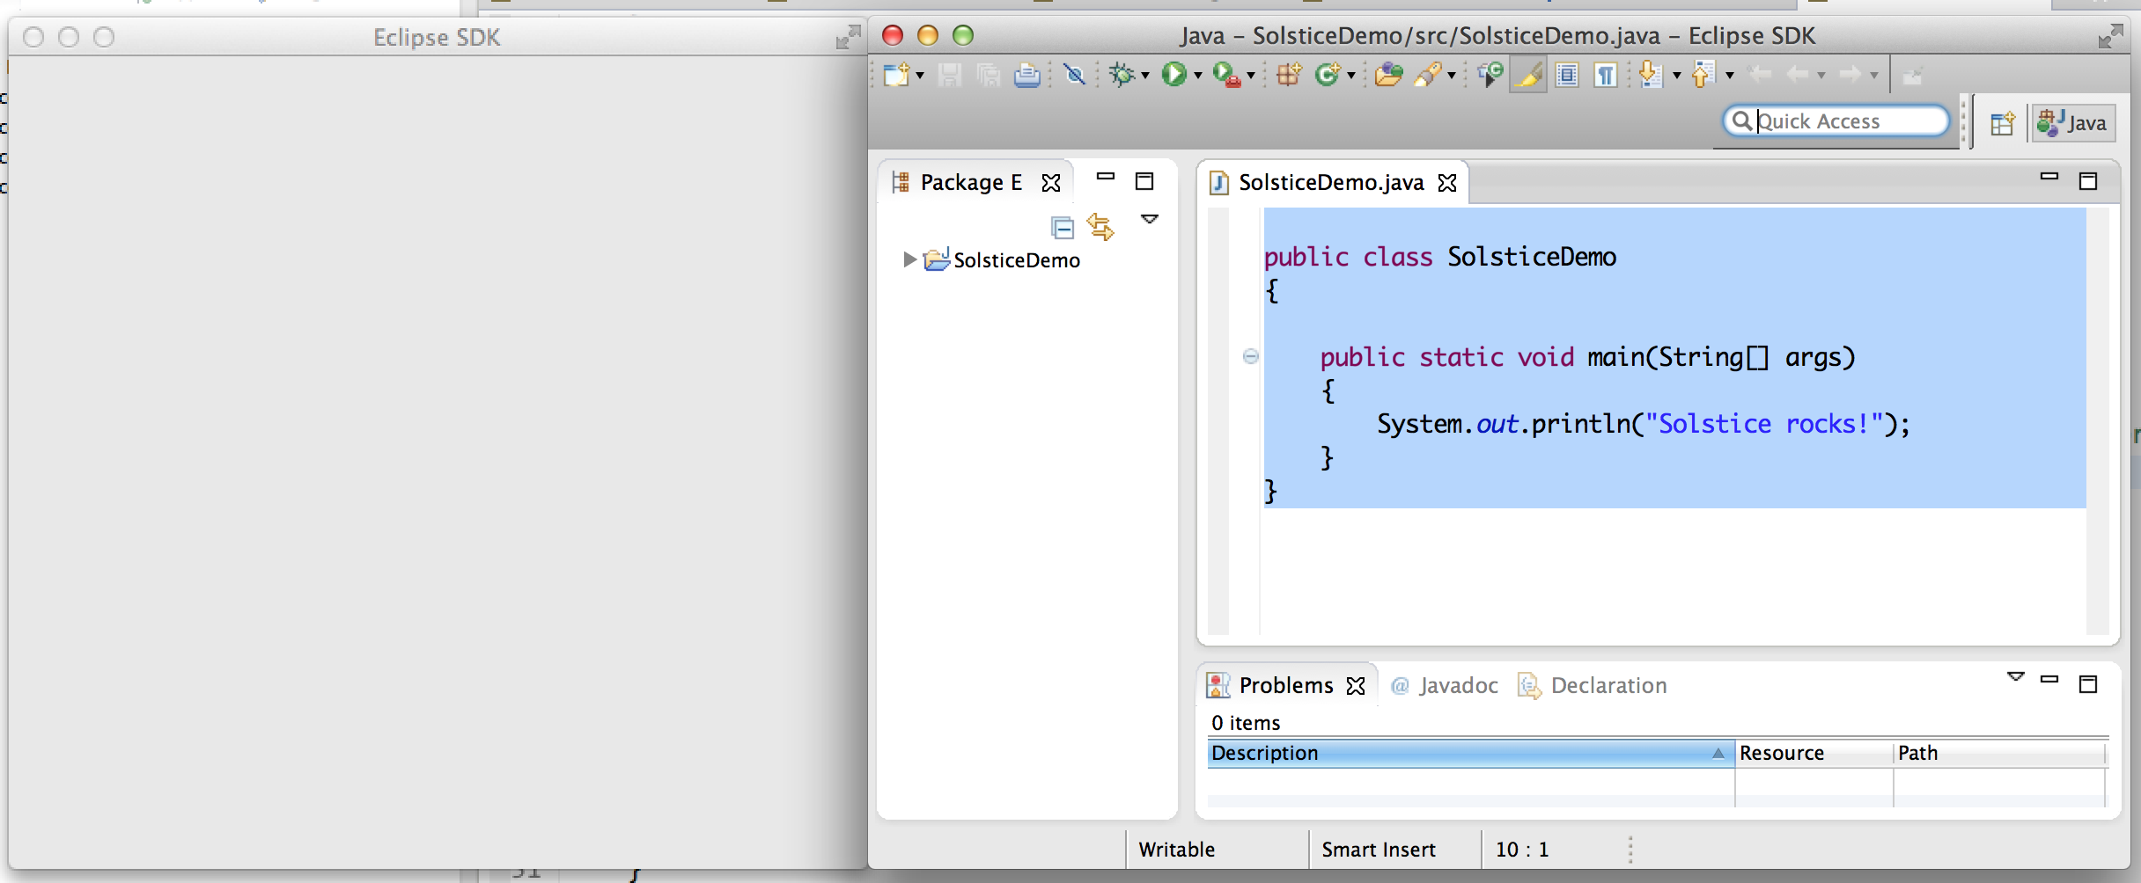Sort by the Description column header
This screenshot has height=883, width=2141.
click(1470, 753)
